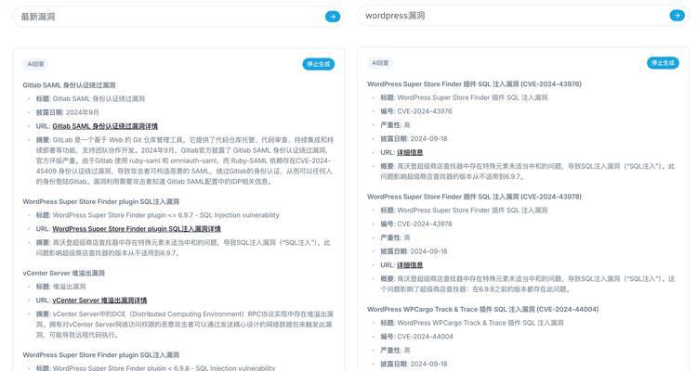Click the heading vCenter Server 堆溢出漏洞
The width and height of the screenshot is (697, 371).
click(63, 273)
